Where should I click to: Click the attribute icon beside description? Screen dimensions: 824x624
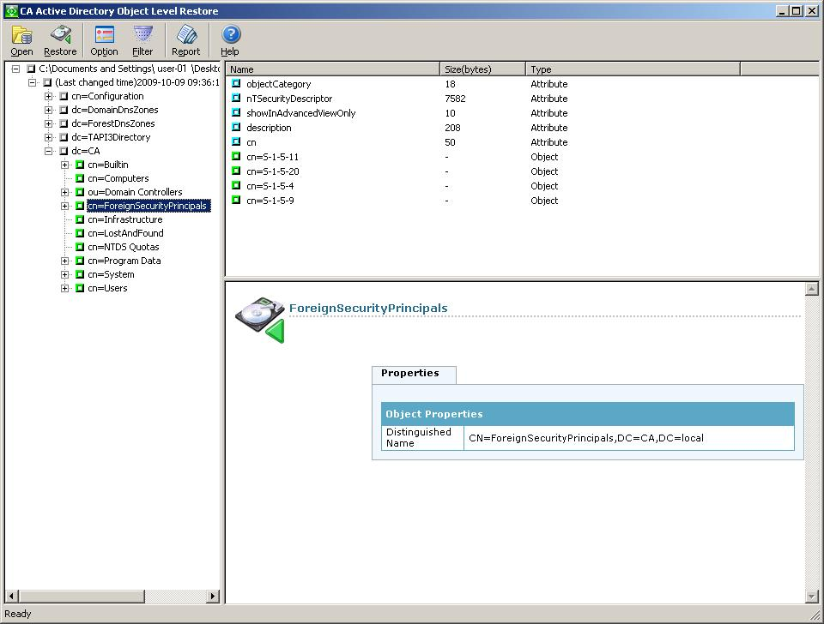[237, 128]
